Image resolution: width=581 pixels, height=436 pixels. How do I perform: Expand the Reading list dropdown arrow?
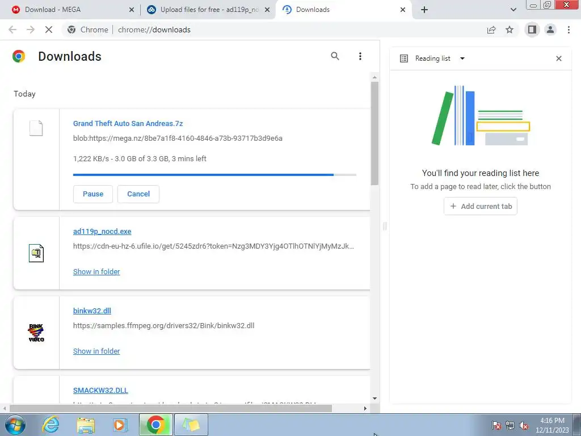pyautogui.click(x=462, y=58)
